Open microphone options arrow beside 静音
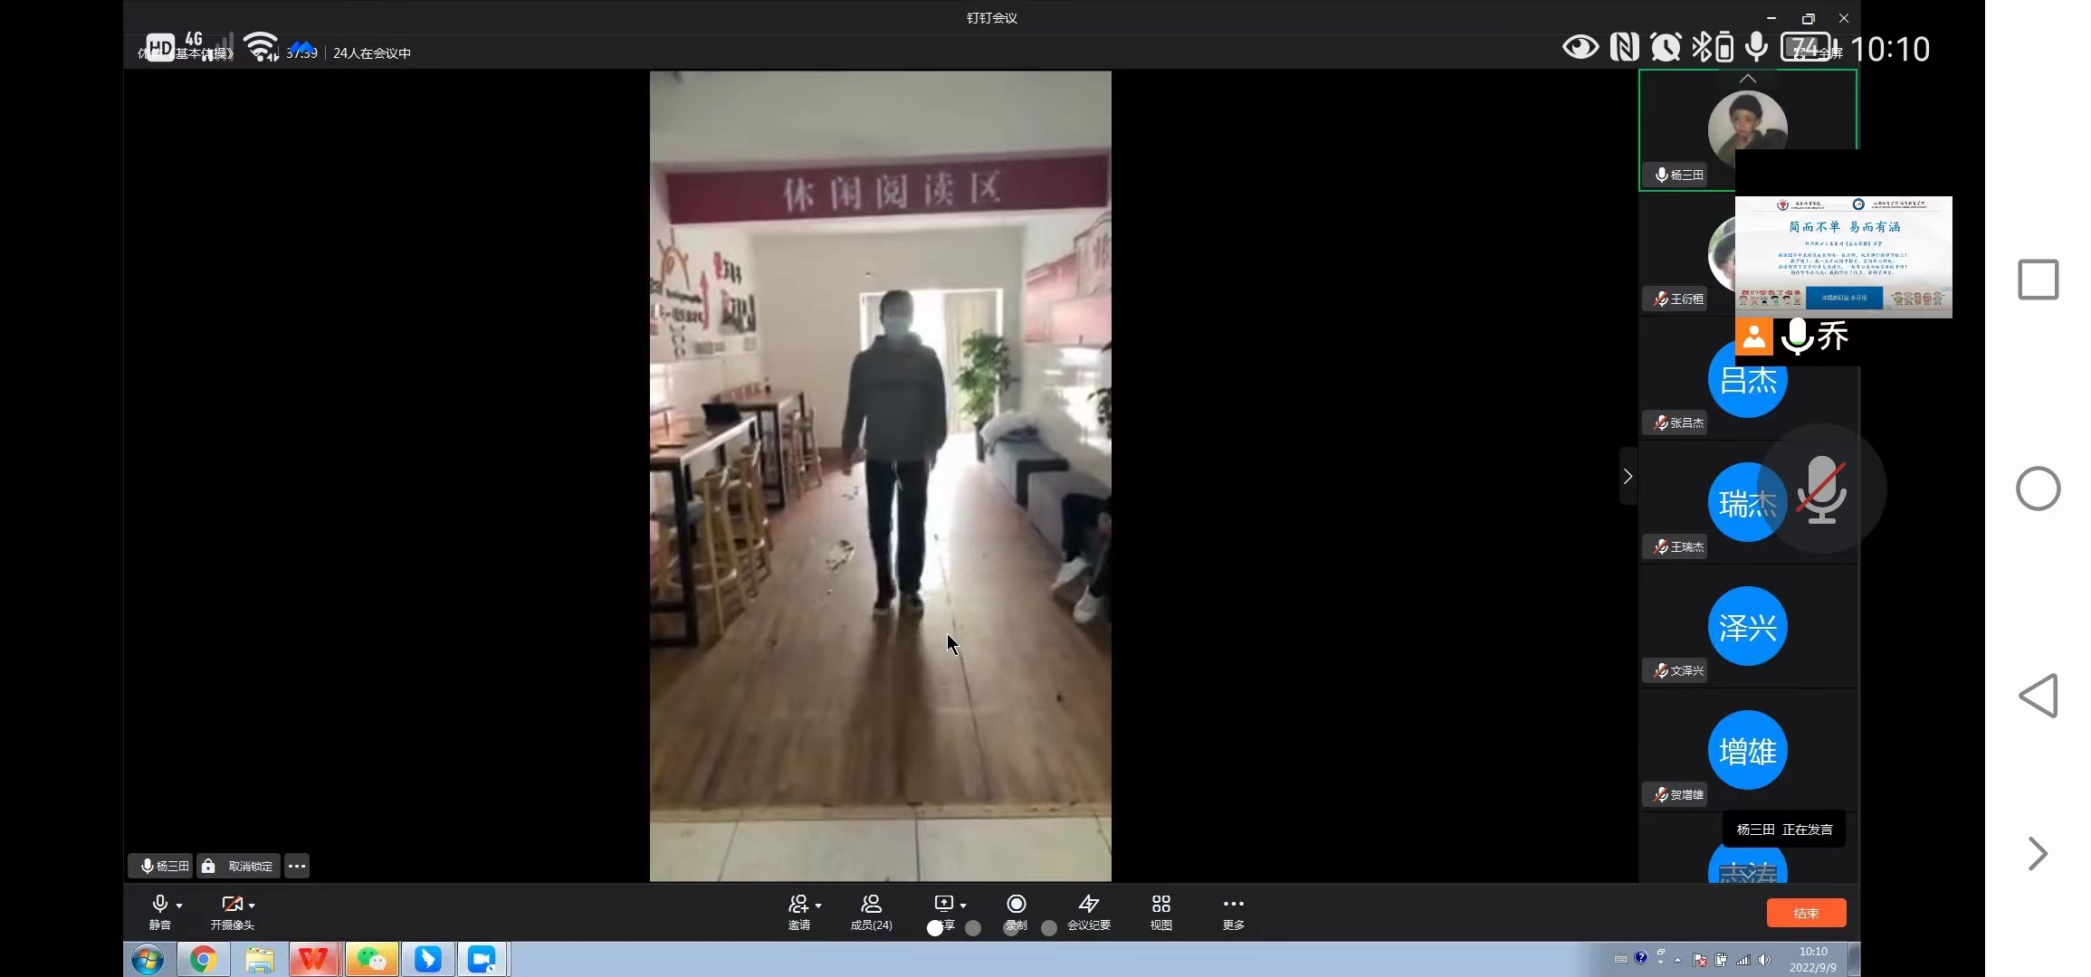This screenshot has height=977, width=2091. [x=180, y=906]
